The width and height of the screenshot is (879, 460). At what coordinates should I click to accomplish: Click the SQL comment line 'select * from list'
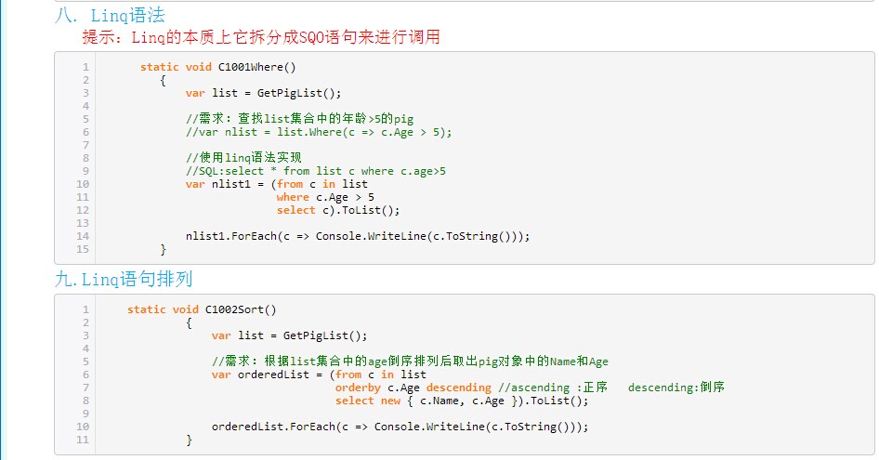[316, 171]
